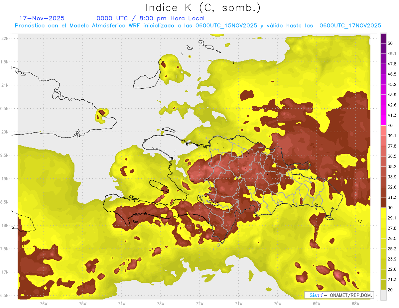Click the "32.6" colorbar label

[392, 187]
